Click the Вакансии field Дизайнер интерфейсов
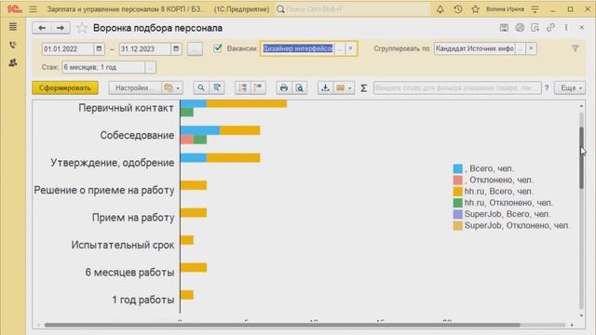 coord(298,48)
